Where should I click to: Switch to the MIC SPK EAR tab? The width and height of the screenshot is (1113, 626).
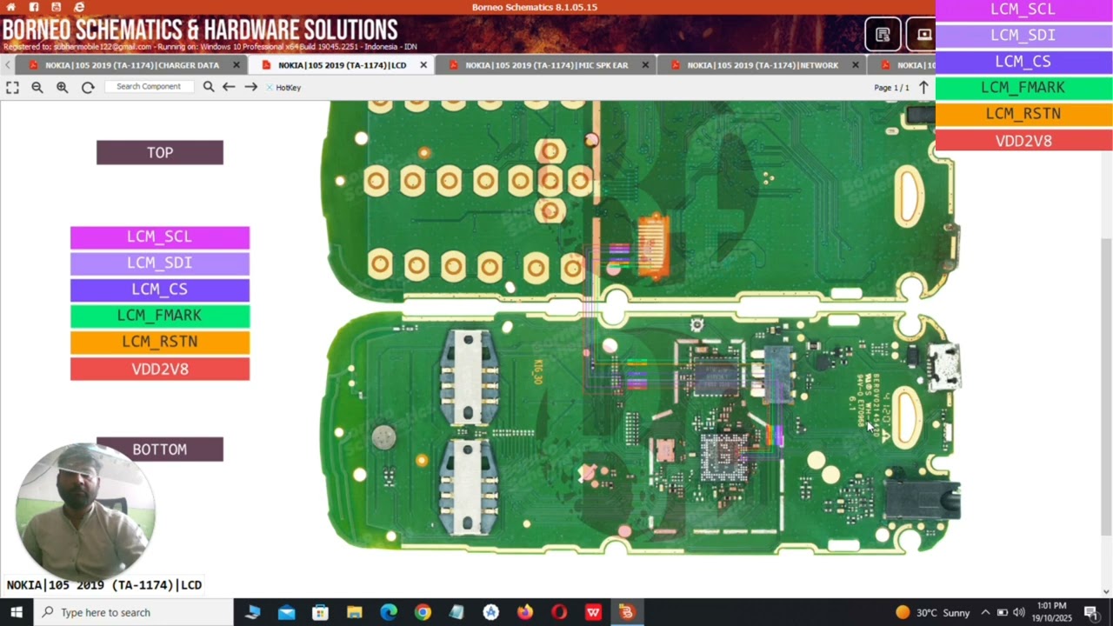point(546,65)
